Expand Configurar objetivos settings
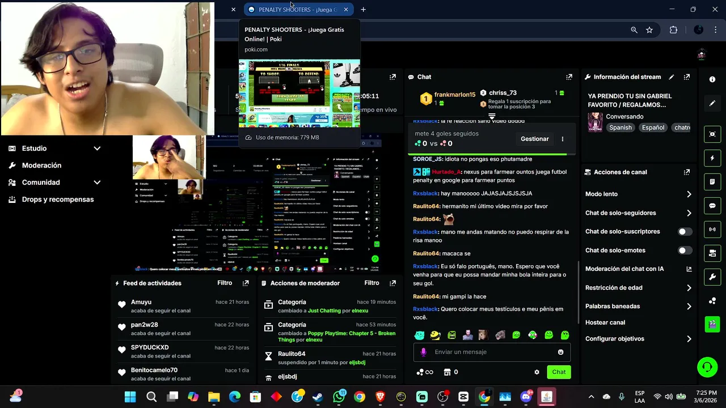The width and height of the screenshot is (726, 408). click(x=689, y=339)
